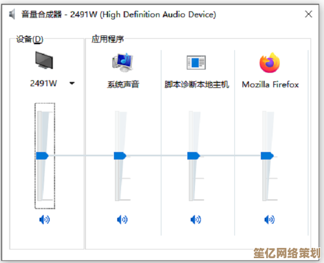Mute the 脚本诊断本地主机 volume
Screen dimensions: 324x263
point(195,220)
